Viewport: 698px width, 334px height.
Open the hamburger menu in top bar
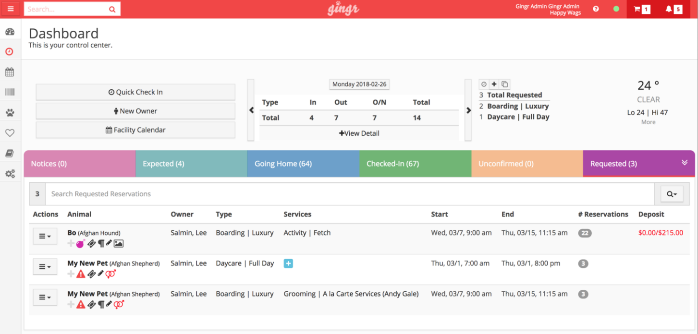11,9
